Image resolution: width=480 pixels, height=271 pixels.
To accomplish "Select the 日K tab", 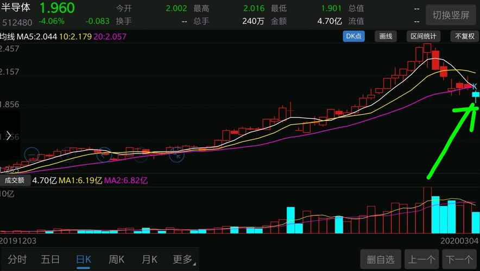I will point(83,260).
